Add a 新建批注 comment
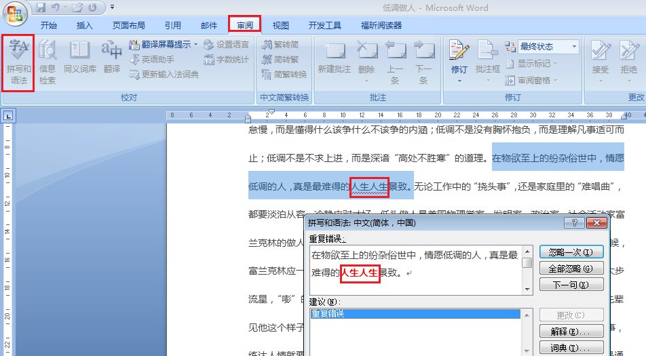This screenshot has height=356, width=646. (x=335, y=58)
